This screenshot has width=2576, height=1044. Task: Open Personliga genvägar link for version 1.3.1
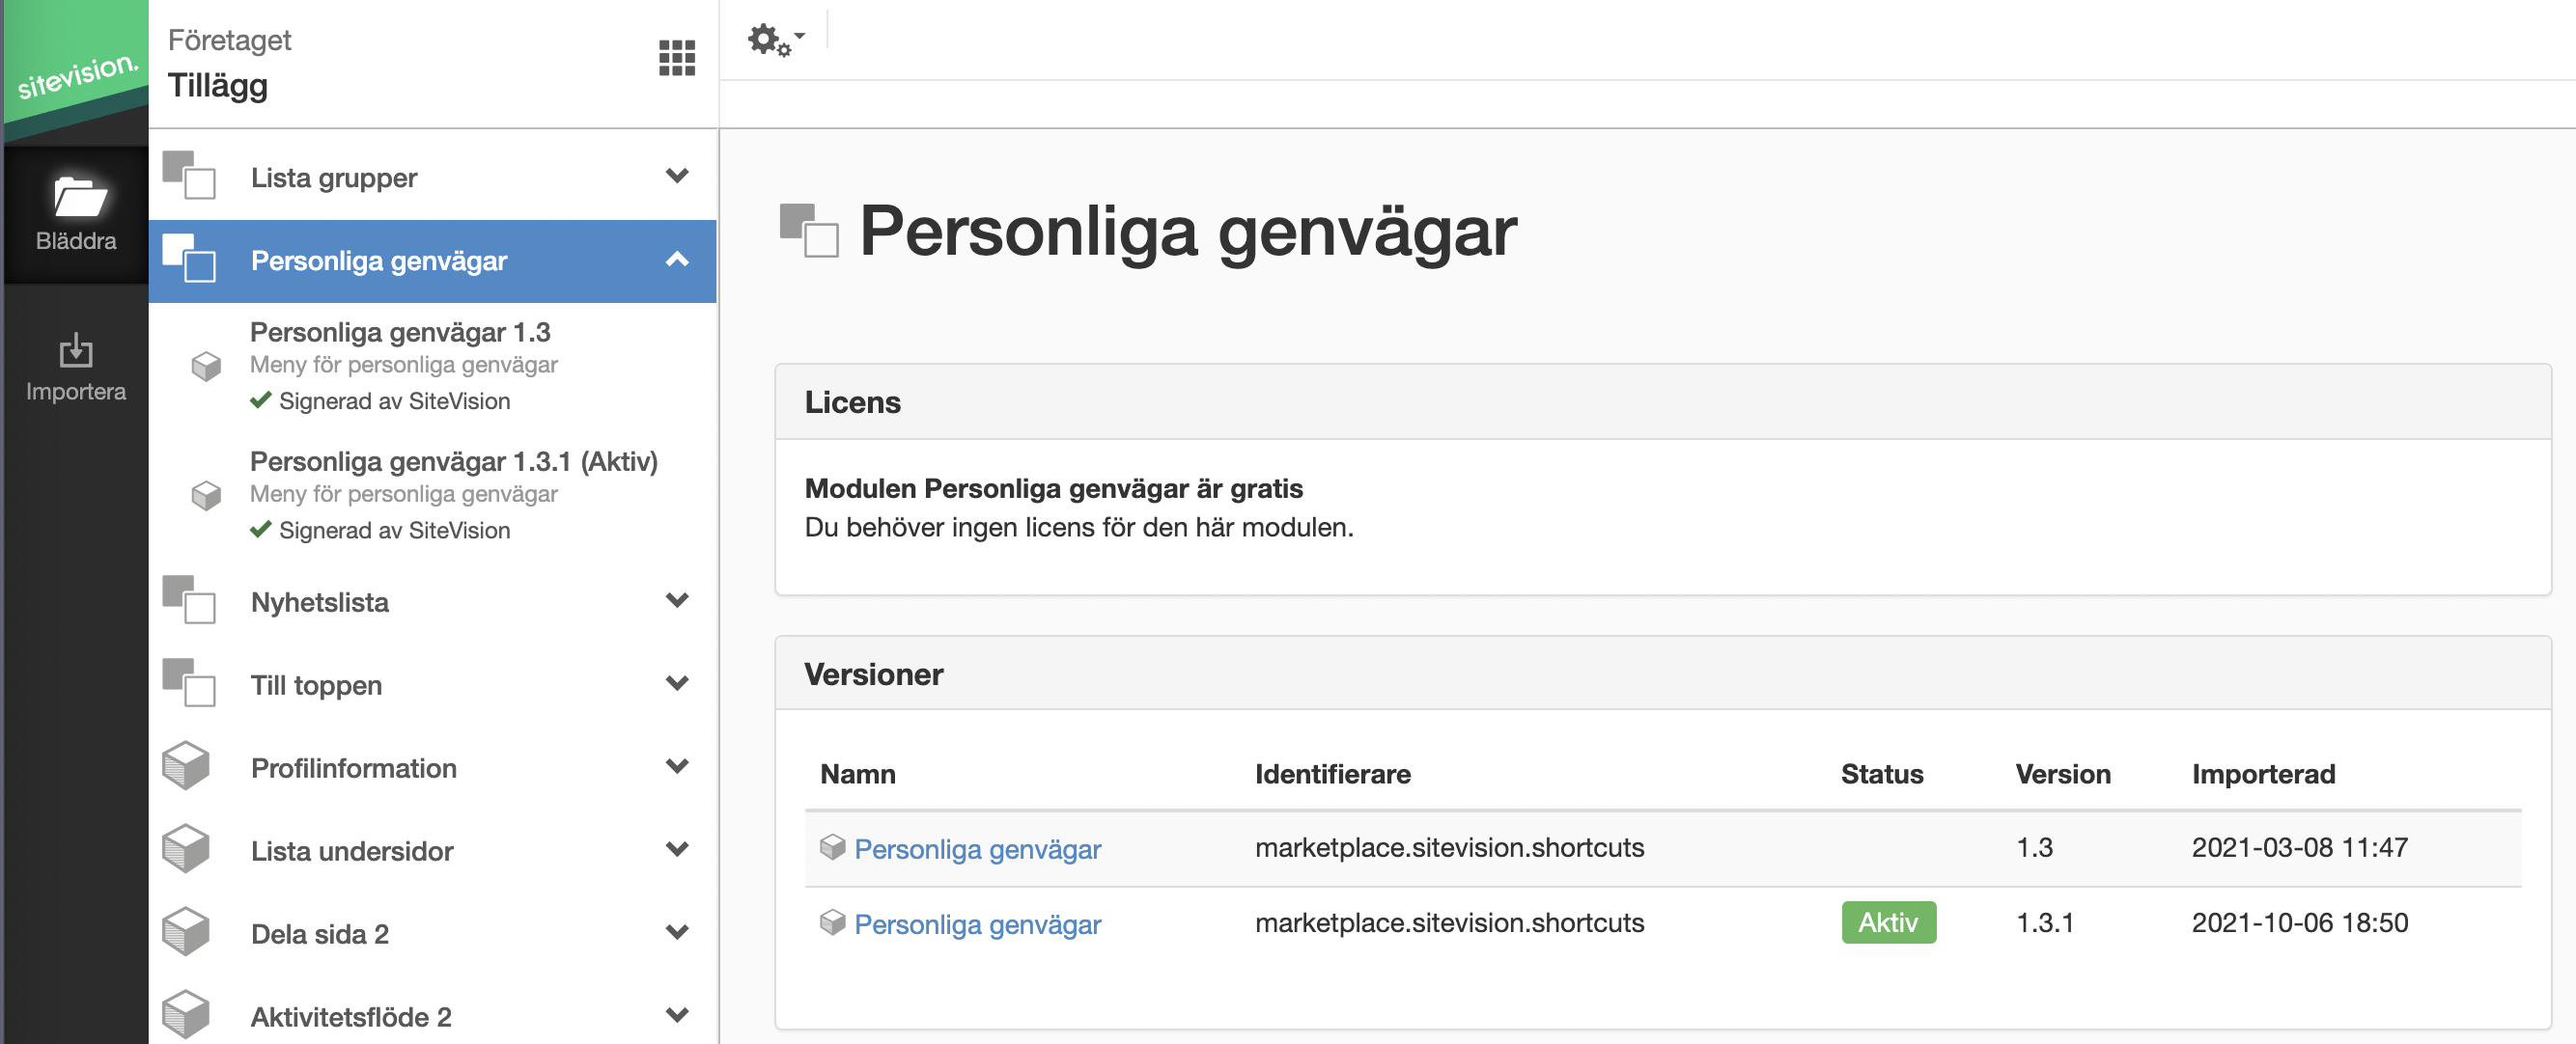tap(977, 924)
